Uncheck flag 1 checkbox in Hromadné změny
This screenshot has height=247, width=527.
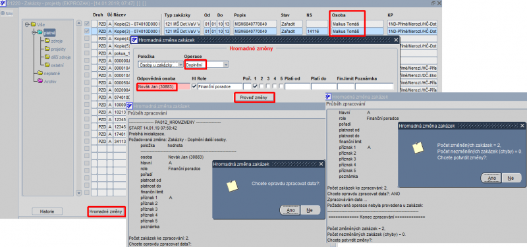(256, 86)
